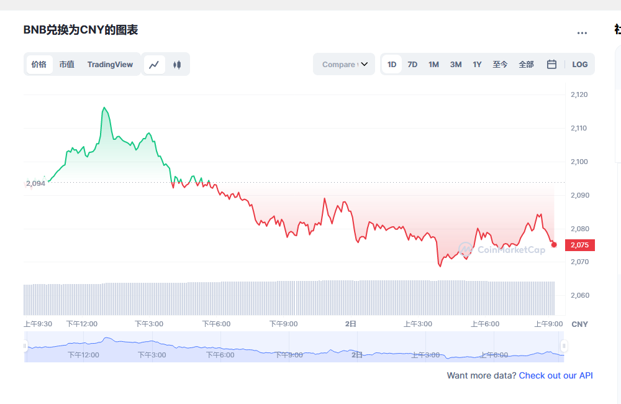Select the 价格 tab
The height and width of the screenshot is (404, 621).
(x=39, y=64)
